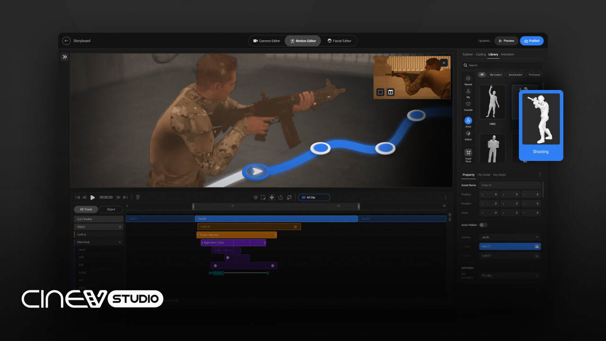The height and width of the screenshot is (341, 606).
Task: Open the Casting dropdown showing Jacob
Action: 510,237
